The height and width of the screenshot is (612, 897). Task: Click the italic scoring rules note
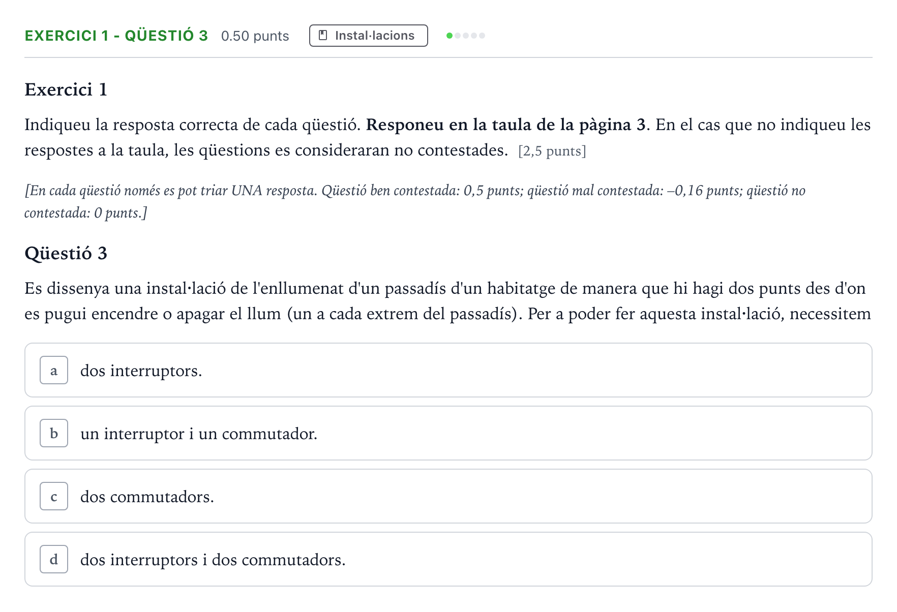(x=415, y=202)
